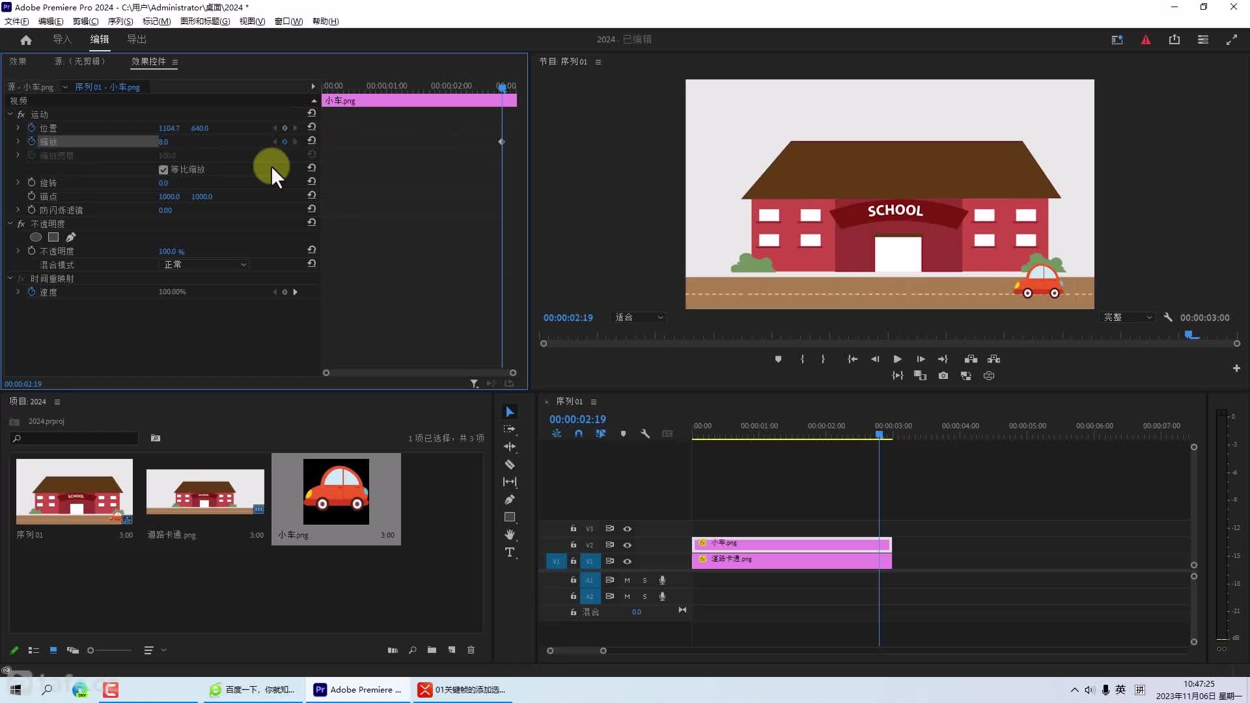1250x703 pixels.
Task: Click the New Bin folder icon
Action: tap(432, 650)
